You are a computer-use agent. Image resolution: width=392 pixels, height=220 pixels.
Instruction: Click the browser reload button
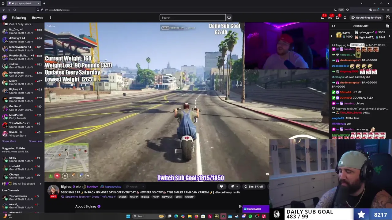[x=14, y=10]
